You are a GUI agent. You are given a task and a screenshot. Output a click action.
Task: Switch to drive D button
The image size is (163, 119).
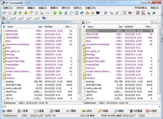(x=13, y=18)
